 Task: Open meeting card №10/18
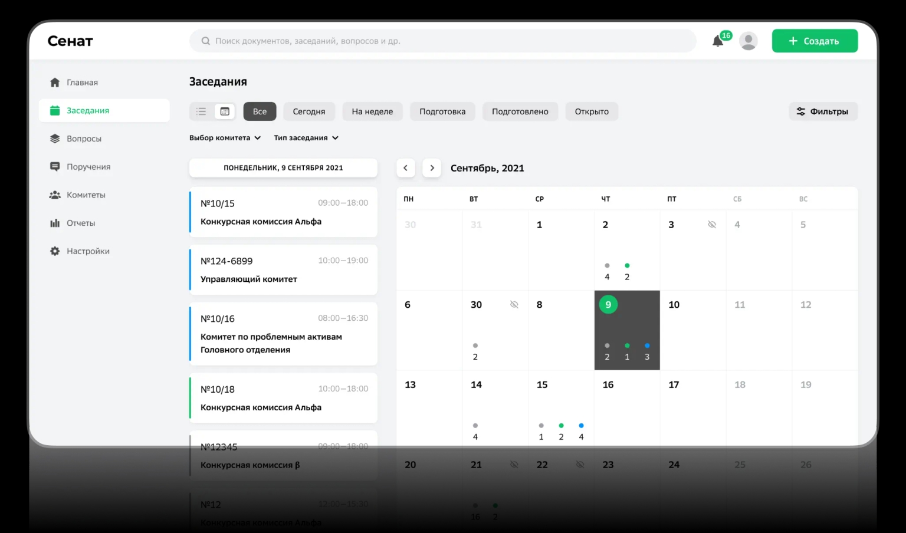(x=283, y=398)
